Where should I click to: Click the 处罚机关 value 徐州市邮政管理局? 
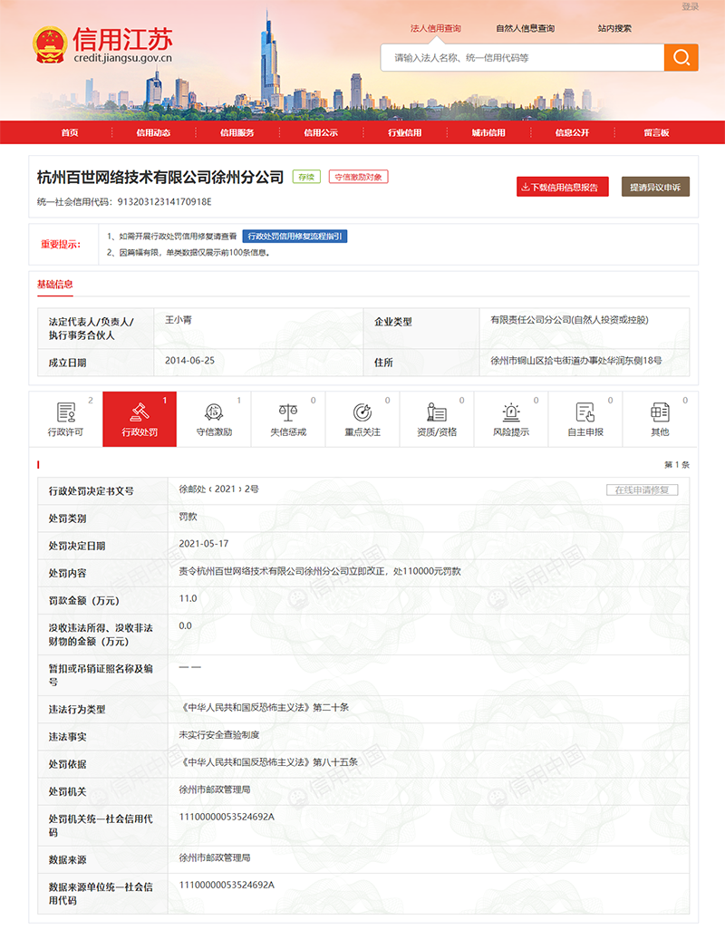[x=215, y=790]
